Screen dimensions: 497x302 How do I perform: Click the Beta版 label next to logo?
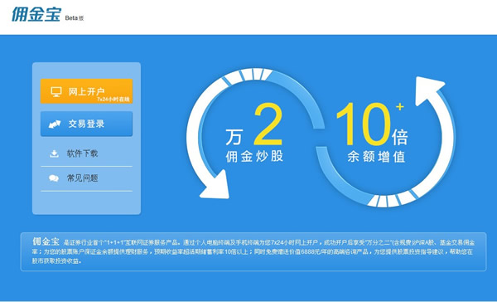click(75, 18)
